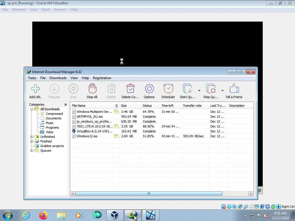Screen dimensions: 295x221
Task: Sort by File Name column header
Action: tap(92, 106)
